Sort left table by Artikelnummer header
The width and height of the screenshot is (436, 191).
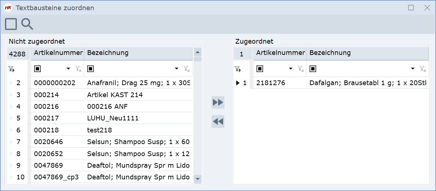tap(58, 53)
